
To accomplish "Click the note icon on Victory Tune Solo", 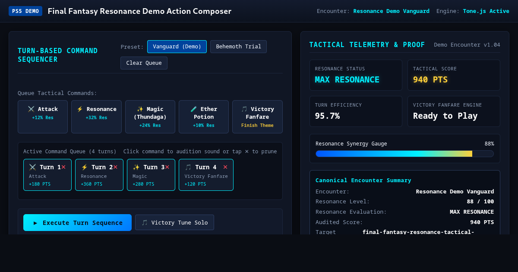I will [145, 223].
